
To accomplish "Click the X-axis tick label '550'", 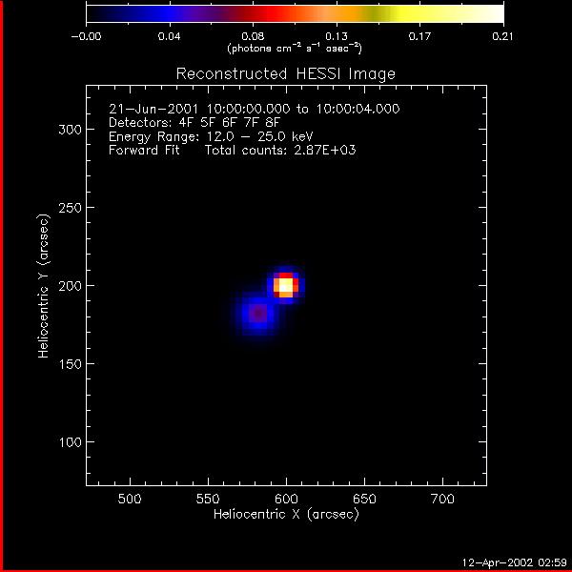I will pos(208,499).
